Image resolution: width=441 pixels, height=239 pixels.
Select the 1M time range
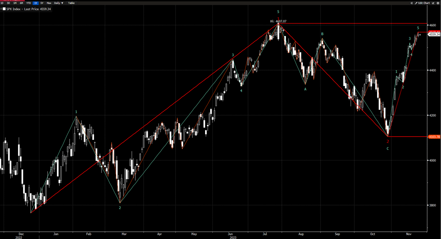tap(15, 3)
